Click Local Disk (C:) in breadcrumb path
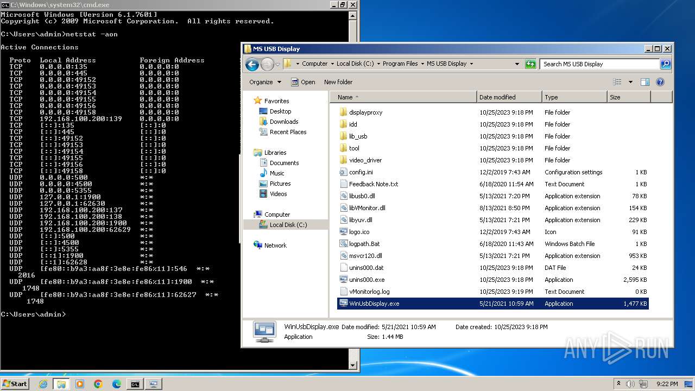695x391 pixels. click(355, 64)
